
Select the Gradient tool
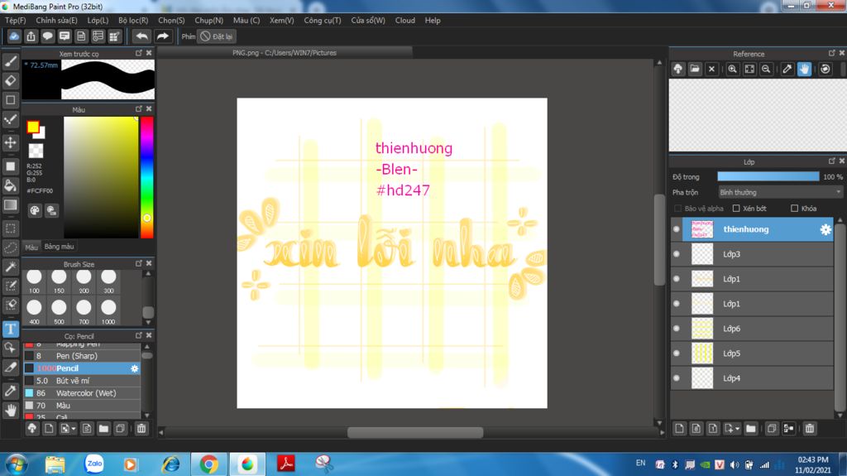click(x=10, y=205)
